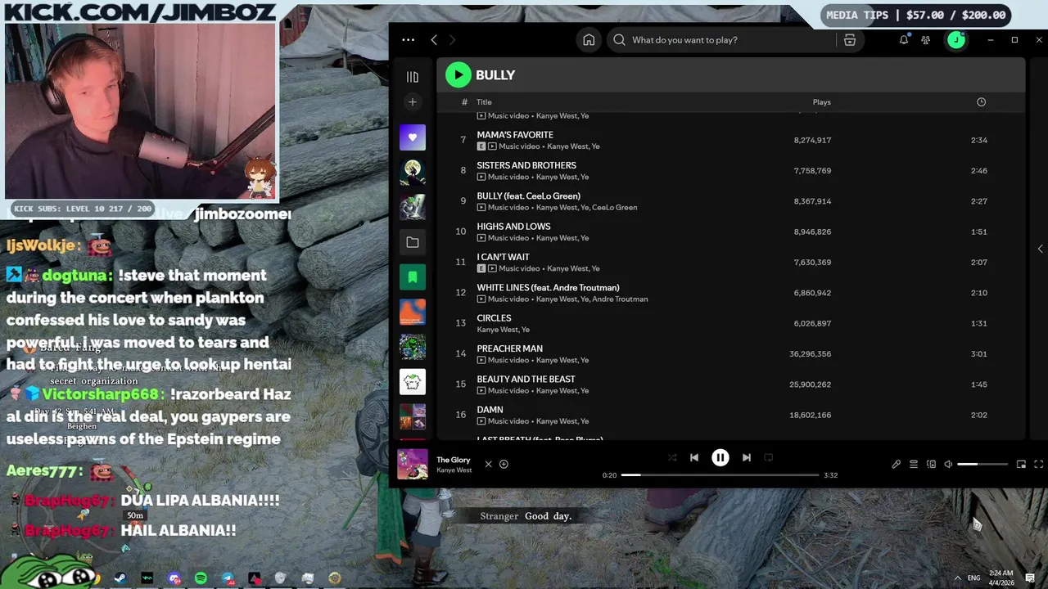
Task: Click the 36,296,356 play count of PREACHER MAN
Action: [810, 354]
